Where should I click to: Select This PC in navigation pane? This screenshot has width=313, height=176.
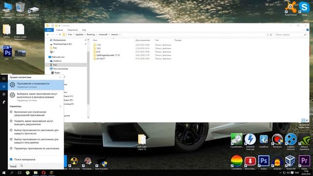click(x=59, y=68)
